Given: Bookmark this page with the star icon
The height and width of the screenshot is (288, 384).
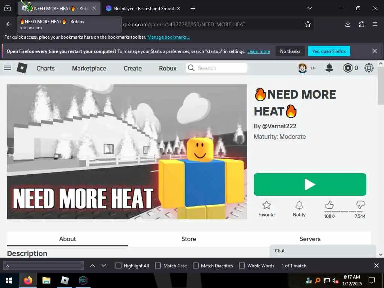Looking at the screenshot, I should click(x=308, y=24).
